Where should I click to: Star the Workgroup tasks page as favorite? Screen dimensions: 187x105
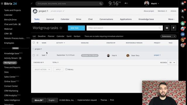(61, 28)
